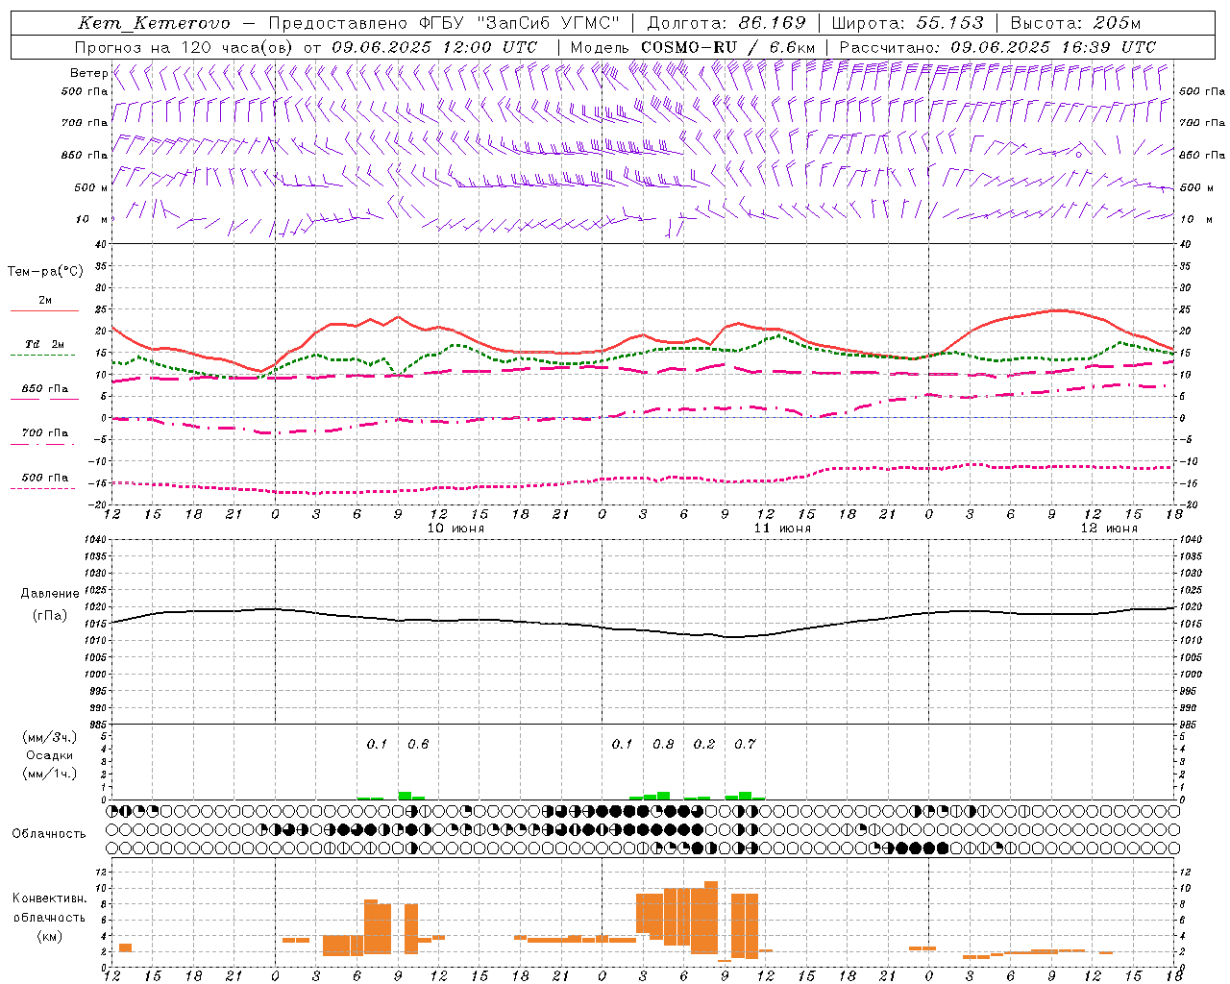Click the (мм/1ч.) precipitation unit label

(50, 774)
